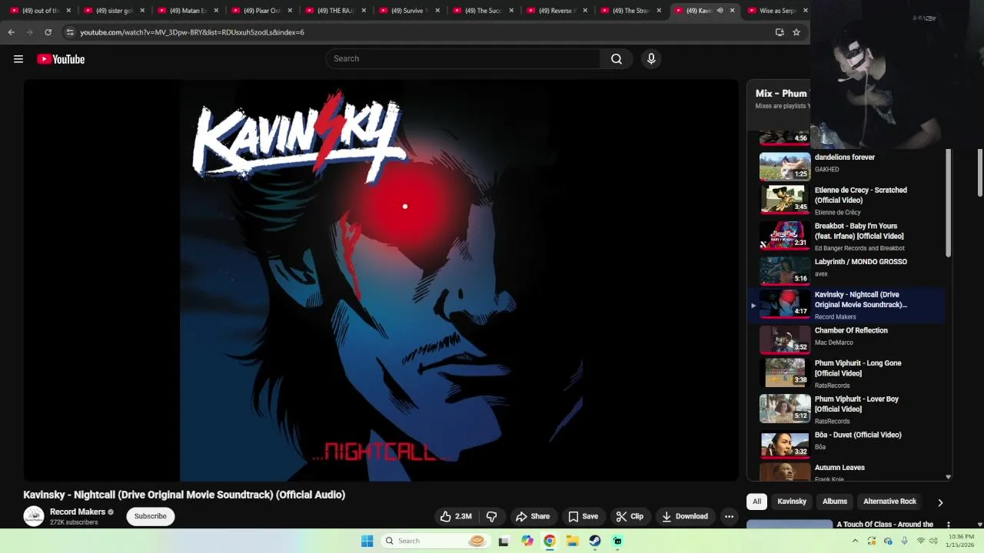Image resolution: width=984 pixels, height=553 pixels.
Task: Open the clock showing 10:36 PM
Action: pyautogui.click(x=961, y=541)
